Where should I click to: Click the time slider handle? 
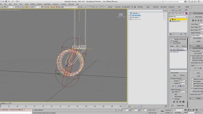[5, 103]
